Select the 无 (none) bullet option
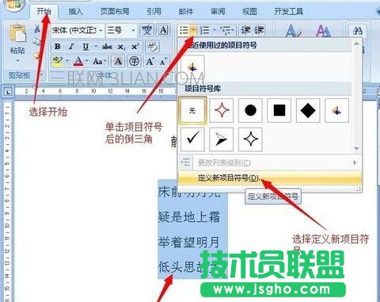This screenshot has height=302, width=380. point(192,110)
